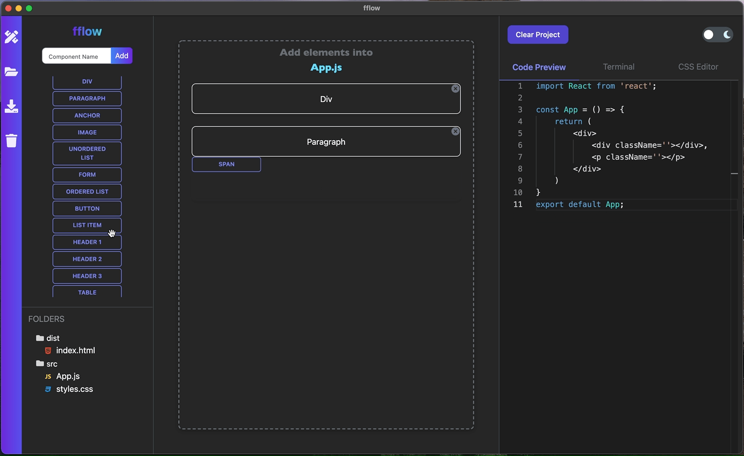The height and width of the screenshot is (456, 744).
Task: Select the HEADER 1 element button
Action: (x=87, y=242)
